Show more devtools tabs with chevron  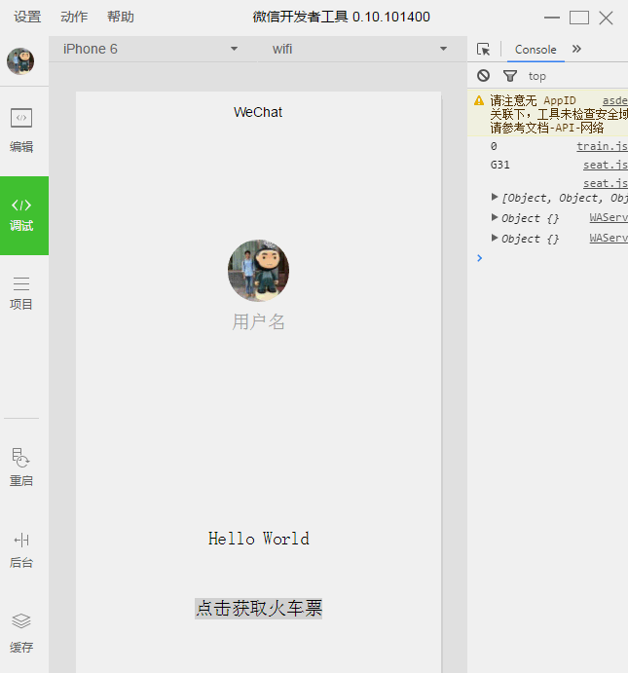click(x=576, y=49)
